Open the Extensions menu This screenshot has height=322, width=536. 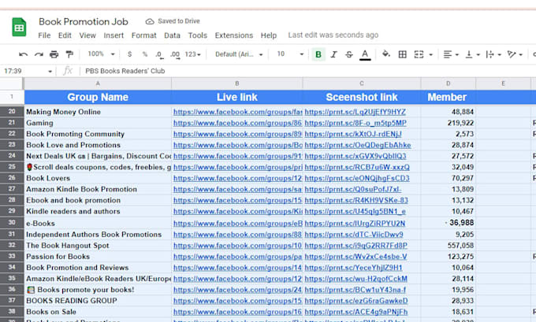[234, 35]
